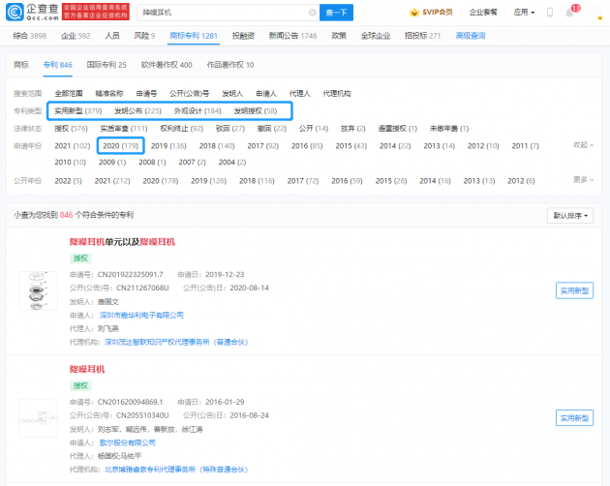
Task: Select the 商标 sub-tab
Action: click(x=21, y=65)
